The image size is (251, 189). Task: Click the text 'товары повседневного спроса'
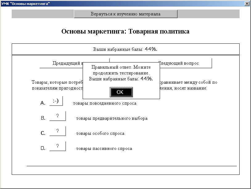[x=105, y=103]
